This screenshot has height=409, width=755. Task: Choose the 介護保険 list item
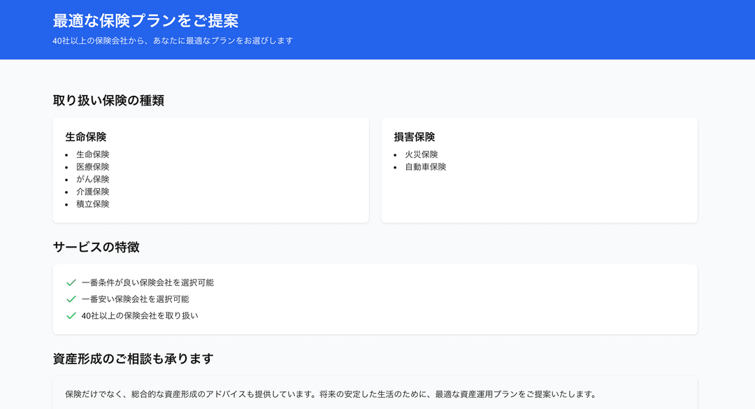coord(93,192)
